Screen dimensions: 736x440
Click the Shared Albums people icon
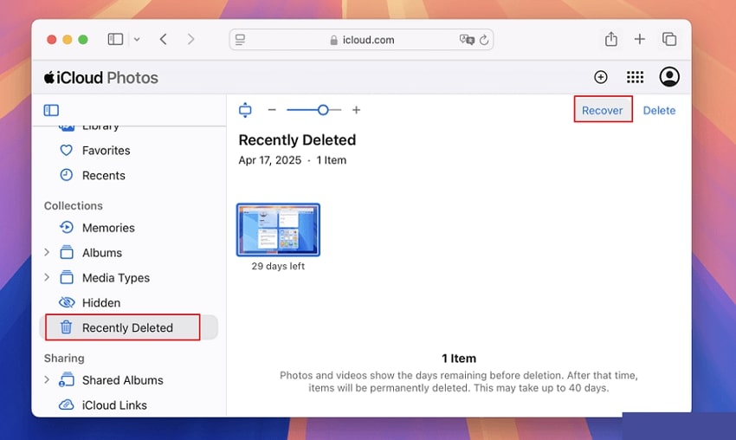pyautogui.click(x=66, y=379)
